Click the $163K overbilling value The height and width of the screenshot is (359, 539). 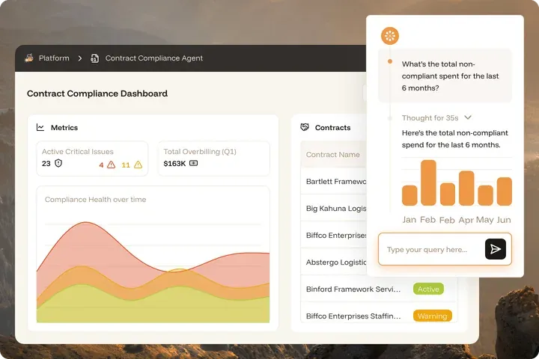click(x=174, y=164)
